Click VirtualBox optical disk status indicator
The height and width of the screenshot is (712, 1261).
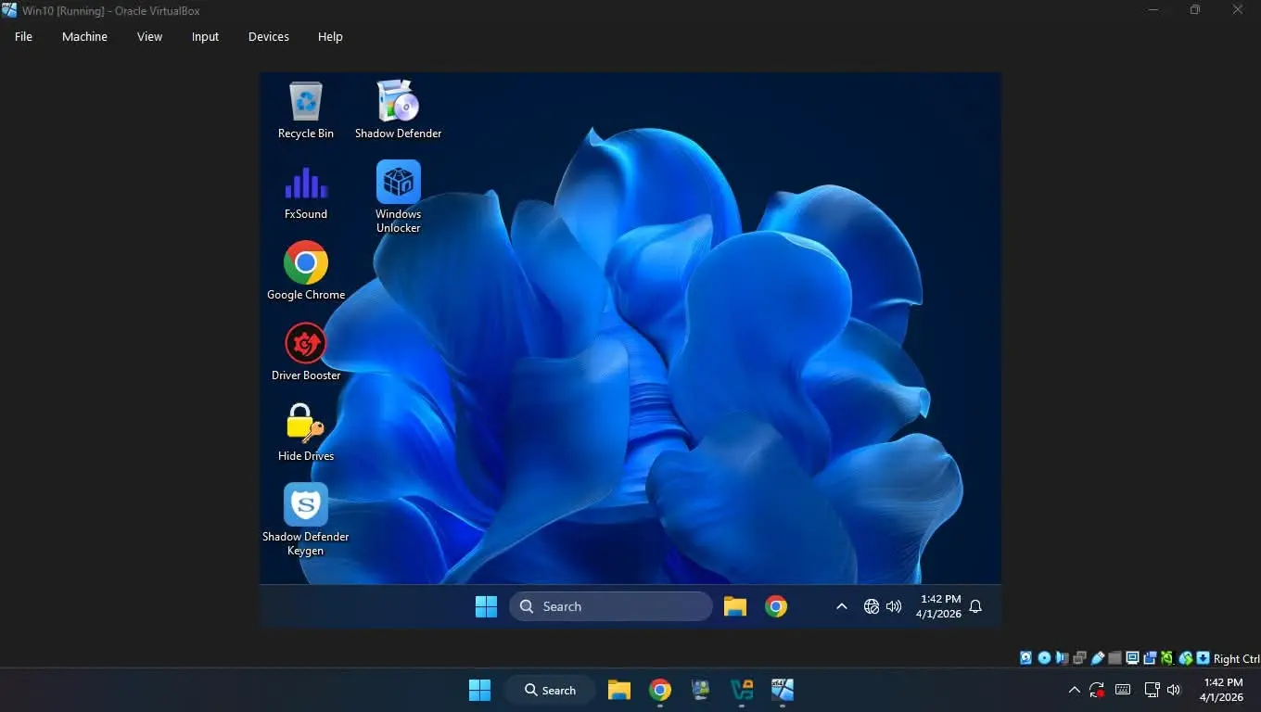coord(1044,658)
